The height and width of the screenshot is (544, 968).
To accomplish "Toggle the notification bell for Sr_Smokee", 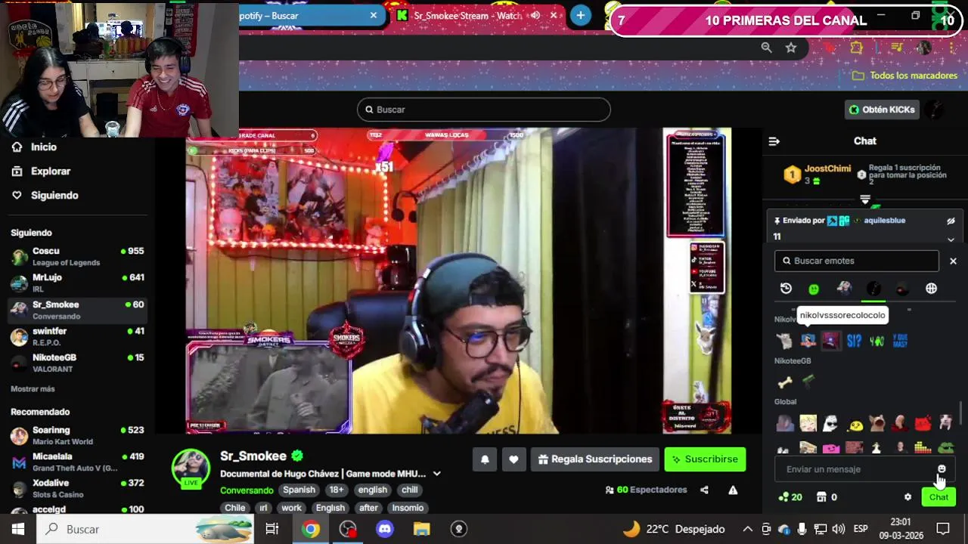I will point(485,459).
